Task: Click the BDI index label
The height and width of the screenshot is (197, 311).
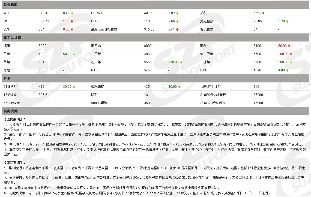Action: 6,29
